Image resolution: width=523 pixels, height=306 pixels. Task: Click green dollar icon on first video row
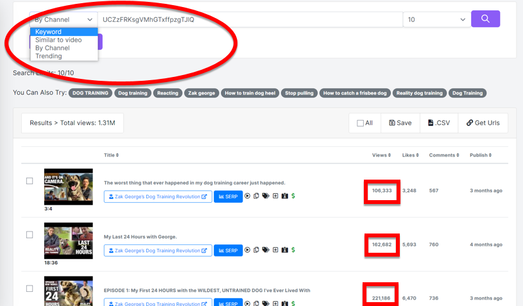(293, 196)
